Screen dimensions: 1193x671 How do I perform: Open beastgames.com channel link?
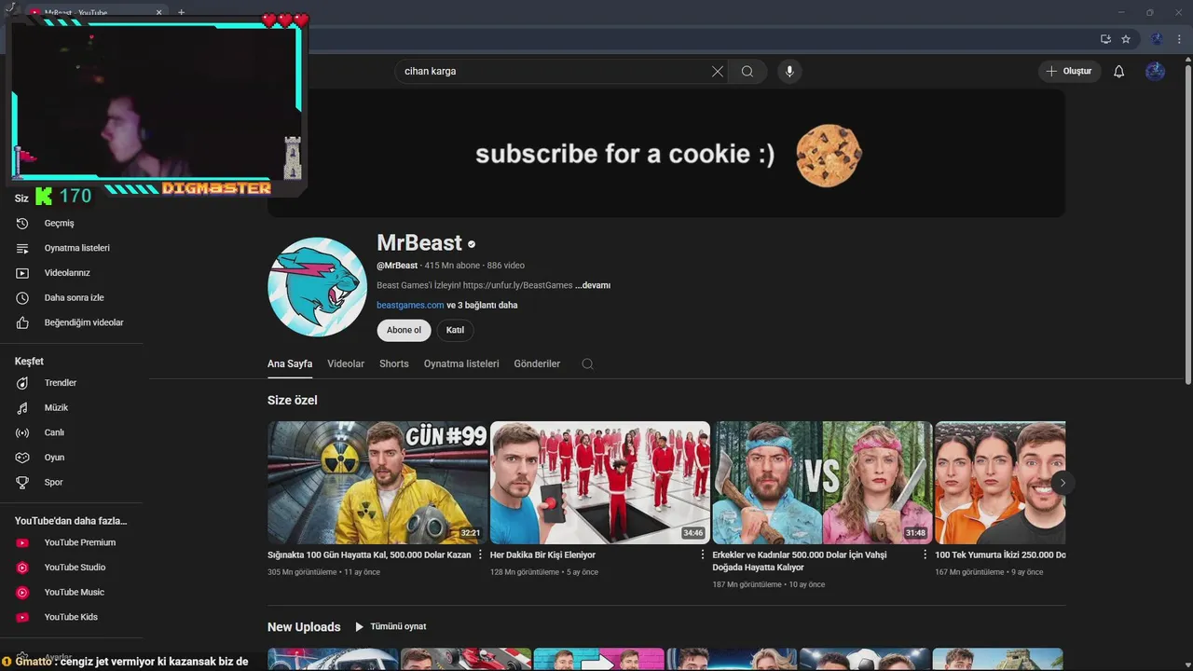[x=410, y=306]
